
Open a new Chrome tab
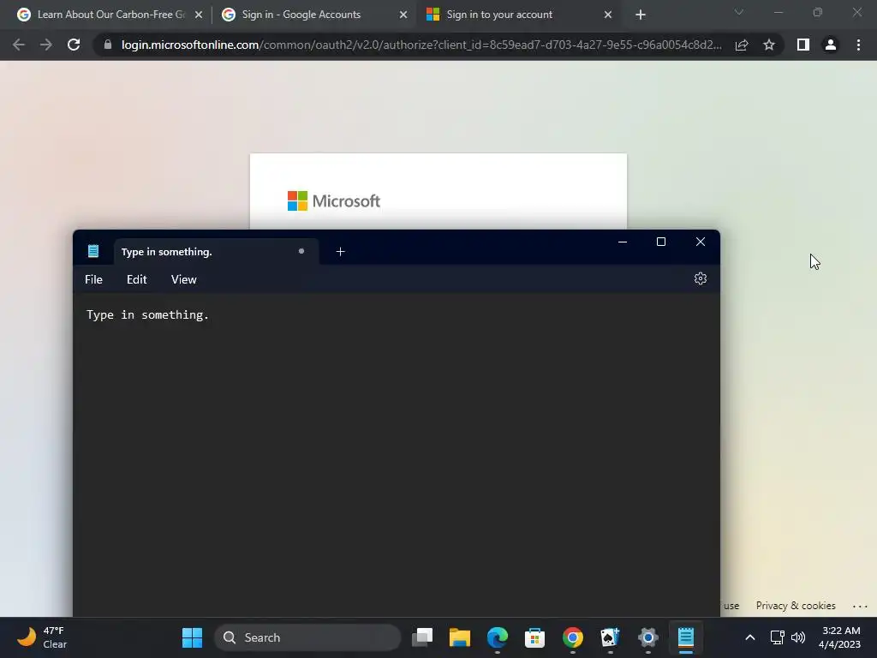pos(641,15)
